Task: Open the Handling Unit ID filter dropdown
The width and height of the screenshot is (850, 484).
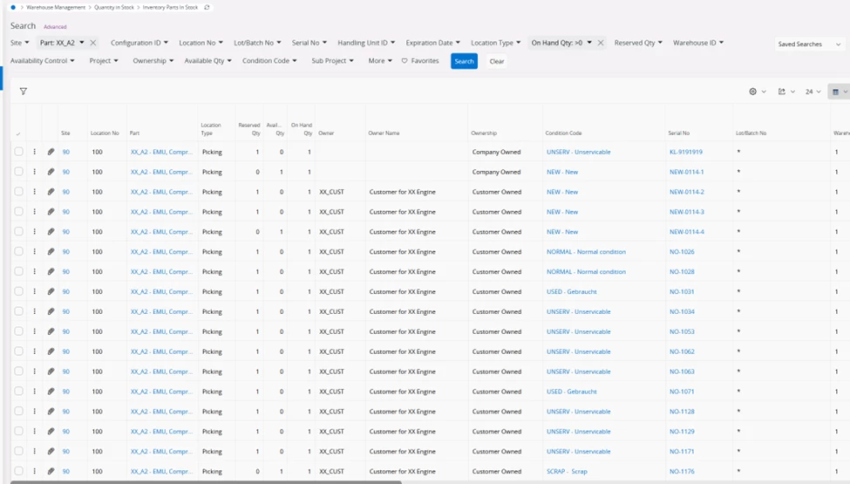Action: [366, 43]
